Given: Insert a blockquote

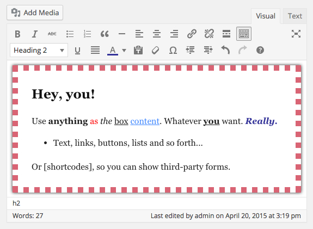Looking at the screenshot, I should (x=105, y=34).
